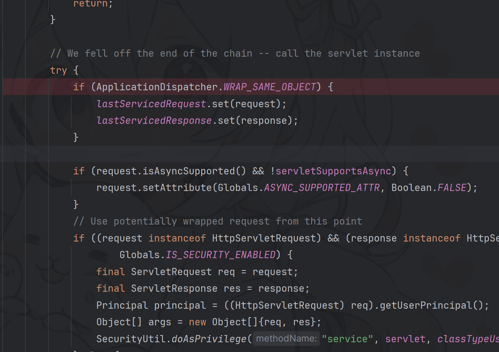The height and width of the screenshot is (352, 499).
Task: Click the return keyword at top
Action: (90, 4)
